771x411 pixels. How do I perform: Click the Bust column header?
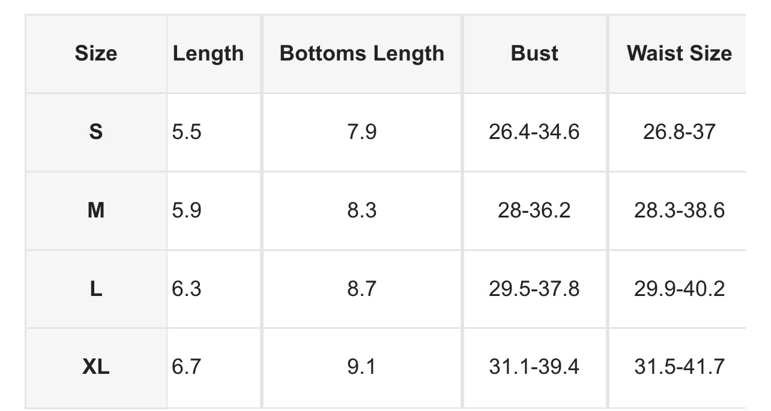(534, 54)
